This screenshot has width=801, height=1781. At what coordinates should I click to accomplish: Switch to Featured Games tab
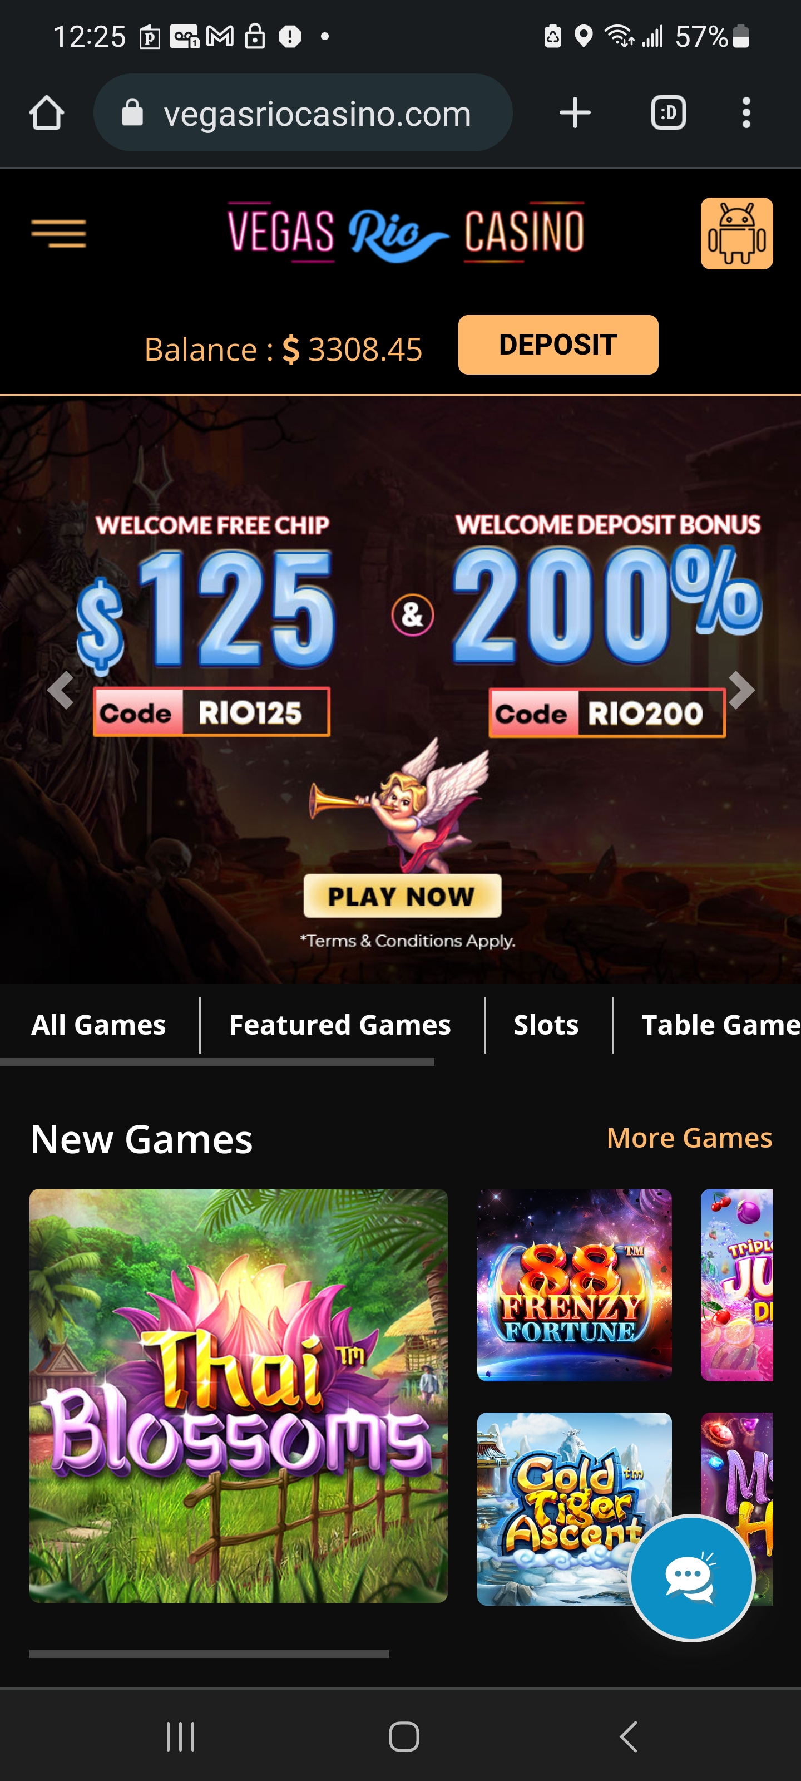340,1025
